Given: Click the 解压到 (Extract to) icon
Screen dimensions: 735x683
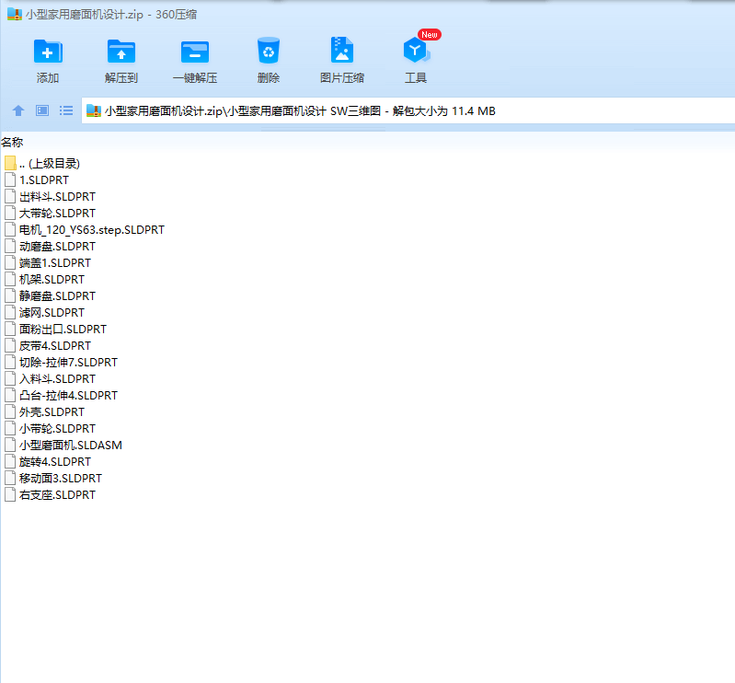Looking at the screenshot, I should point(121,52).
